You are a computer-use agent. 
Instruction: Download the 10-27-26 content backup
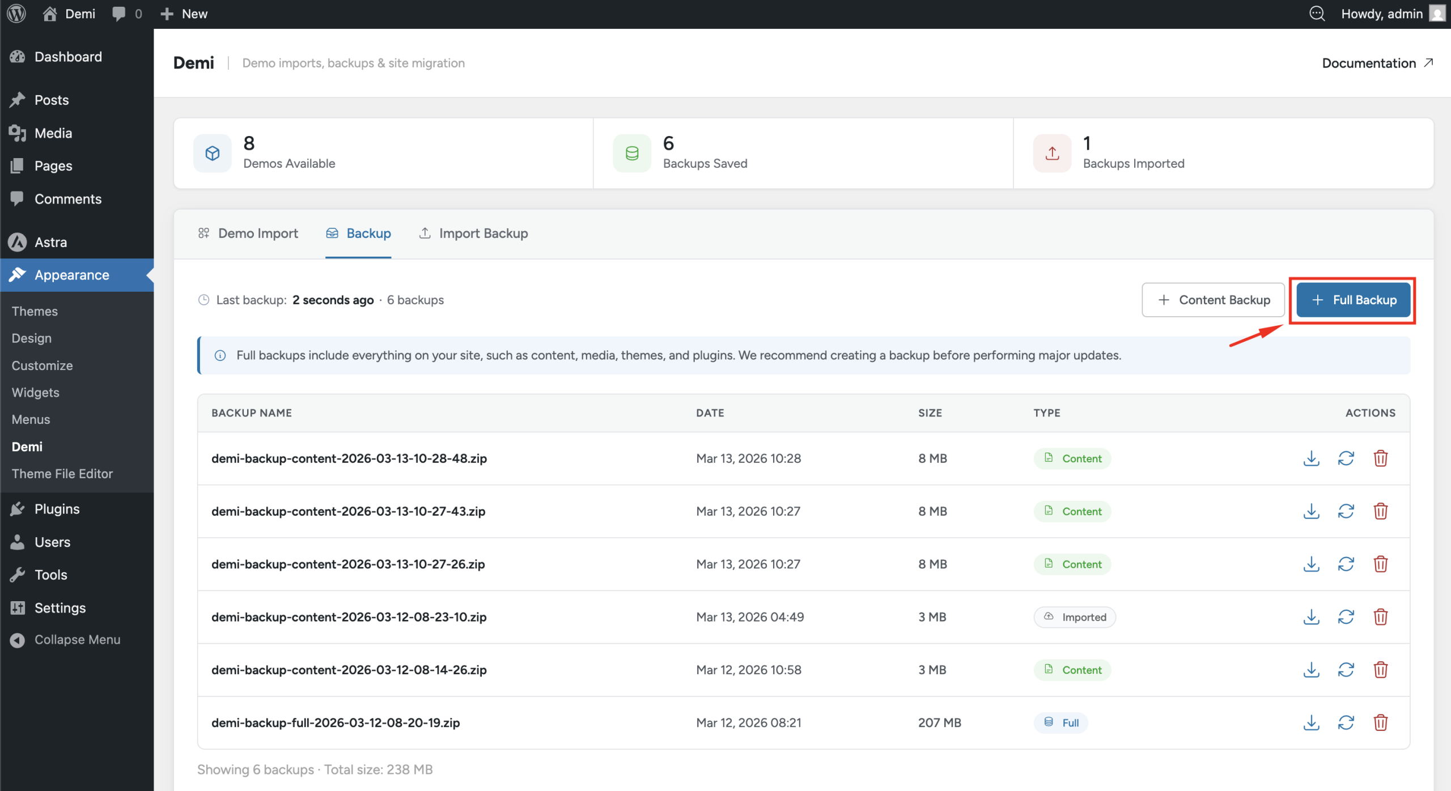1311,564
